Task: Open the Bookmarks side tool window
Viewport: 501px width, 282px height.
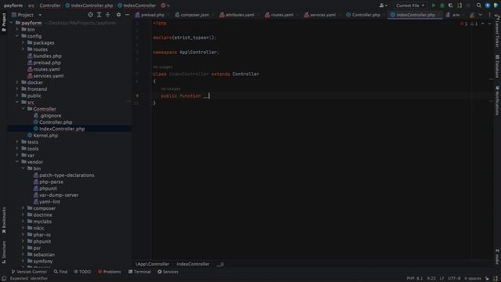Action: pos(4,221)
